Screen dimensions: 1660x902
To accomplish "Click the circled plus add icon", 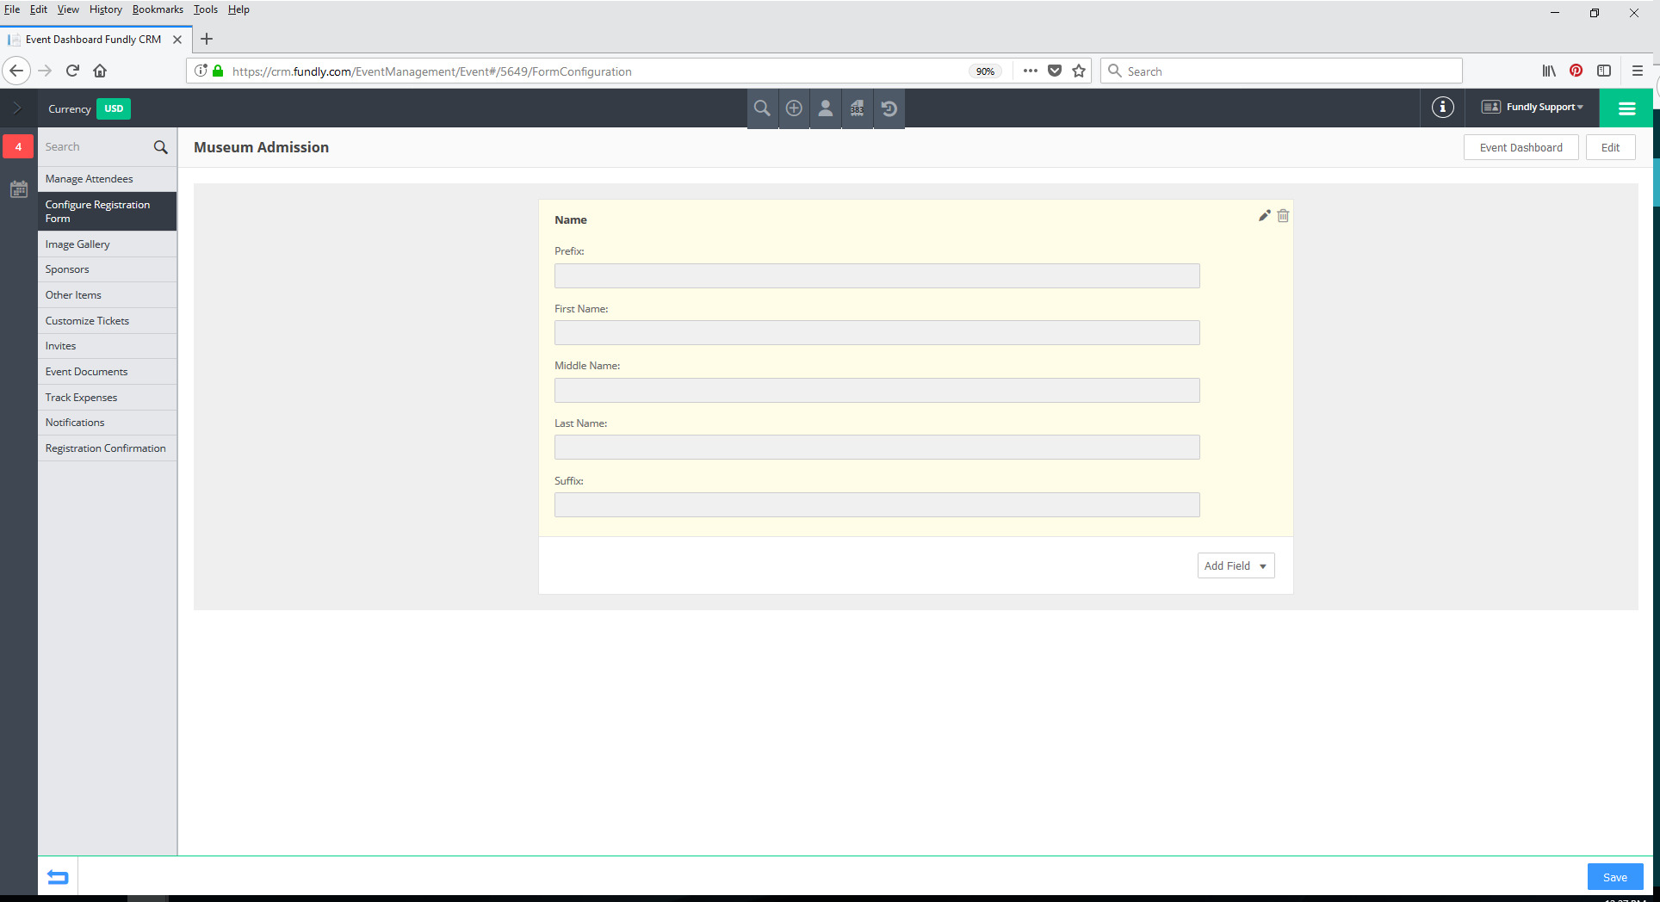I will point(794,108).
